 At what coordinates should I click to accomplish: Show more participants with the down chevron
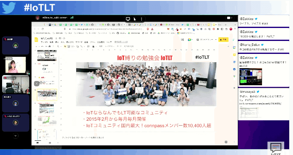click(15, 136)
